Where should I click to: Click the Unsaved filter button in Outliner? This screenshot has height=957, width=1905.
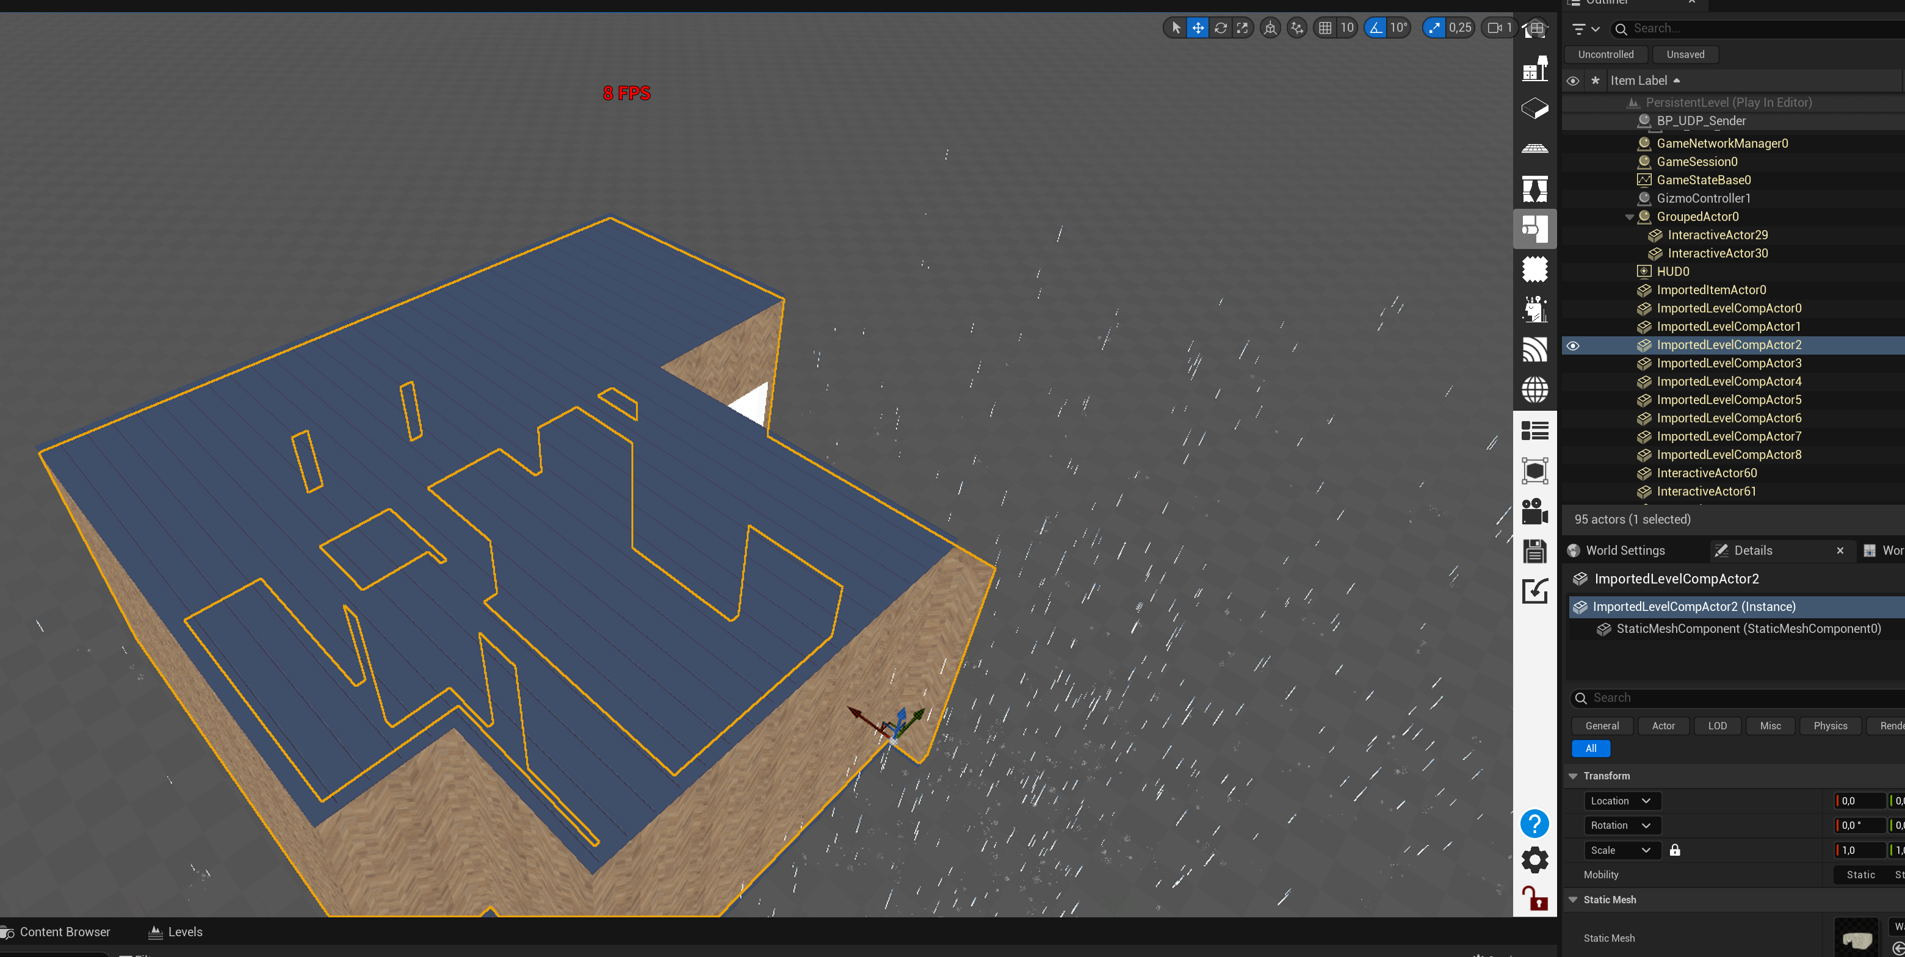(1685, 54)
